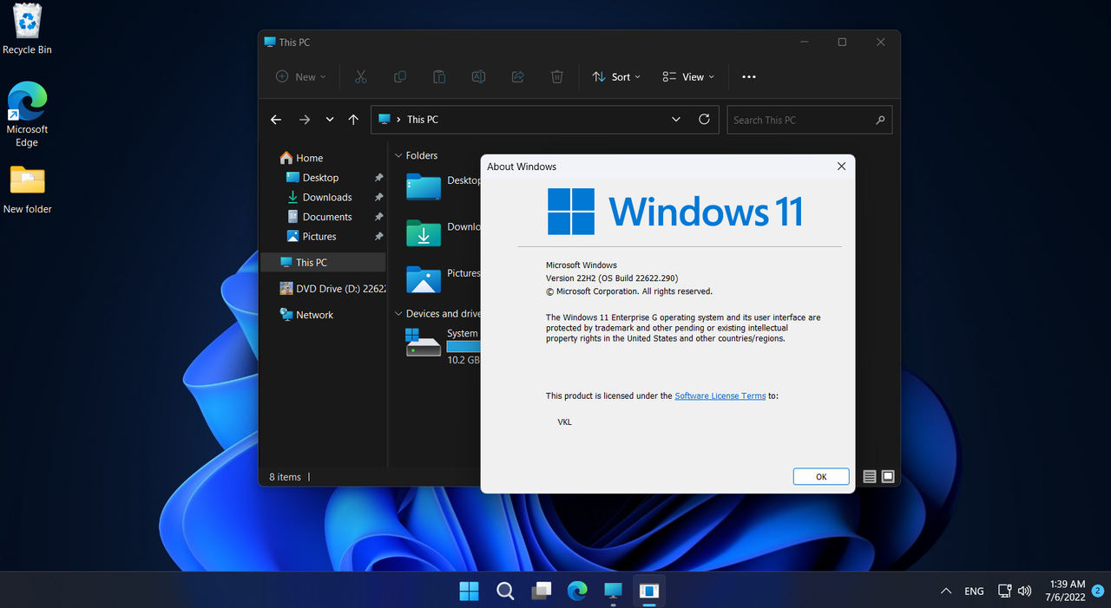Click the ENG language indicator
Viewport: 1111px width, 608px height.
click(x=974, y=591)
